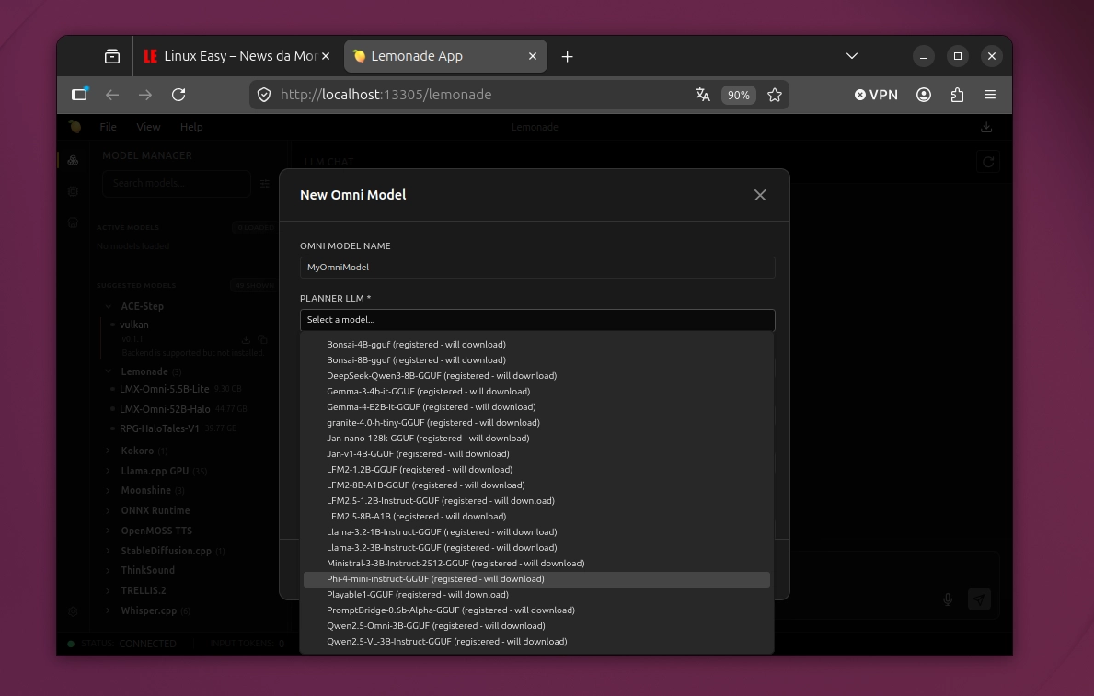Screen dimensions: 1094x696
Task: Click the VPN indicator button
Action: (876, 95)
